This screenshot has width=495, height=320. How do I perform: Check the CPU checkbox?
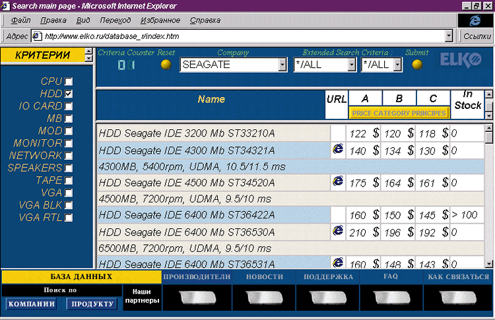[x=69, y=81]
